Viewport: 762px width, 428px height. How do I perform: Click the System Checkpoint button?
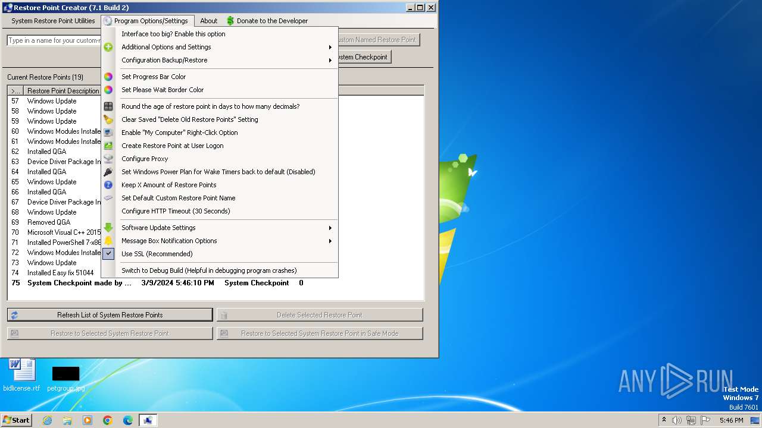pyautogui.click(x=364, y=57)
